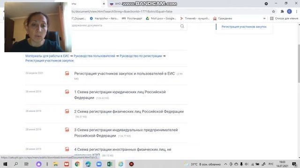The height and width of the screenshot is (168, 300).
Task: Open 2 Схема регистрации физических лиц document
Action: [129, 112]
